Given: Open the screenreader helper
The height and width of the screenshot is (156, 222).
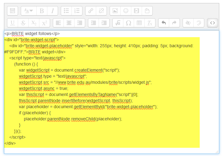Looking at the screenshot, I should (x=199, y=23).
